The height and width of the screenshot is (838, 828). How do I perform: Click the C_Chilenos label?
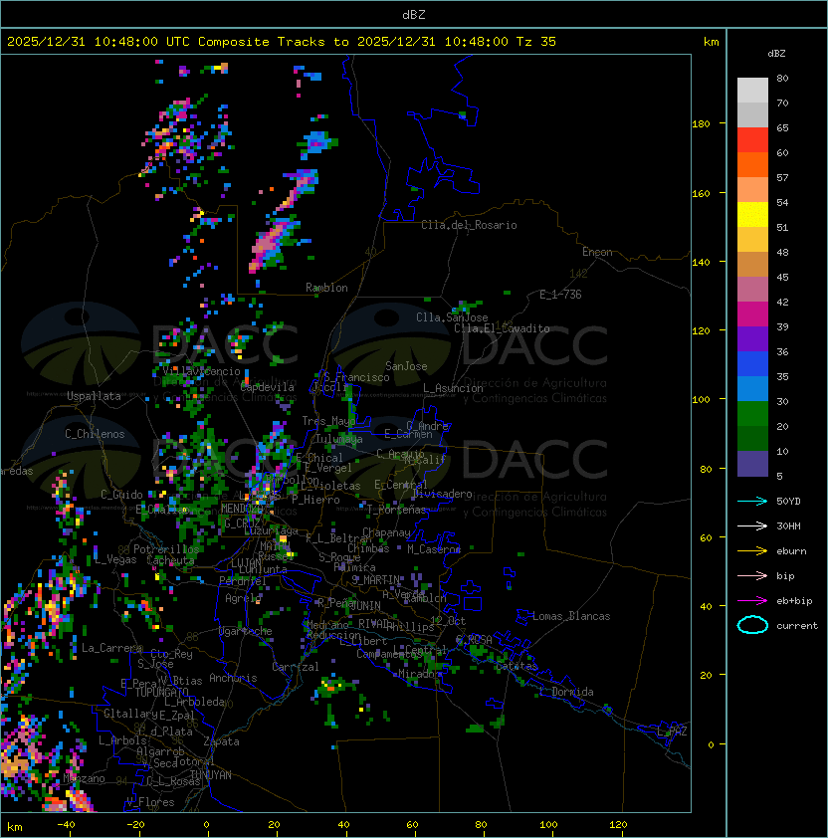click(95, 434)
